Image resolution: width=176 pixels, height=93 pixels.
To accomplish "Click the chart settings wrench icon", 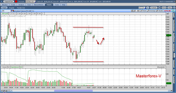I will (134, 11).
